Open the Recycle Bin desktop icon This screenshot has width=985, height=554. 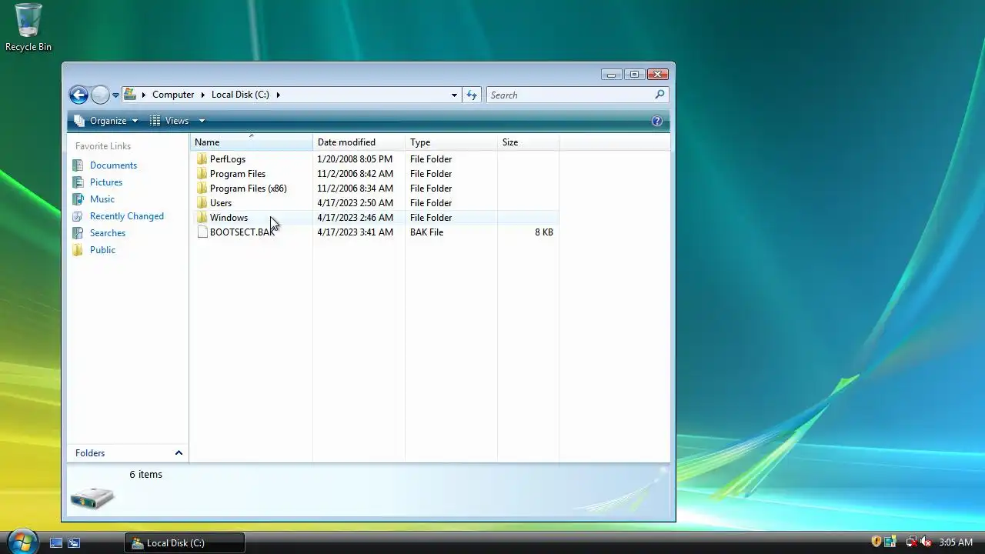coord(28,27)
